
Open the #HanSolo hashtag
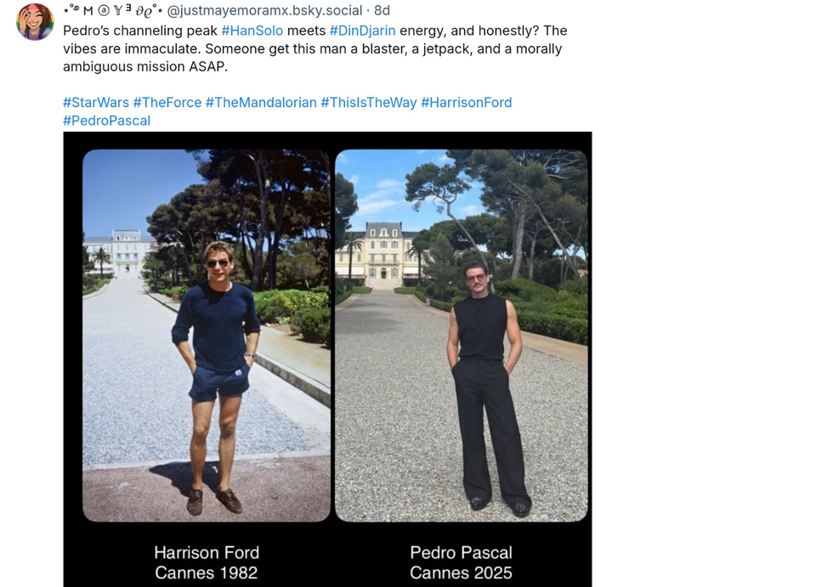(x=252, y=31)
